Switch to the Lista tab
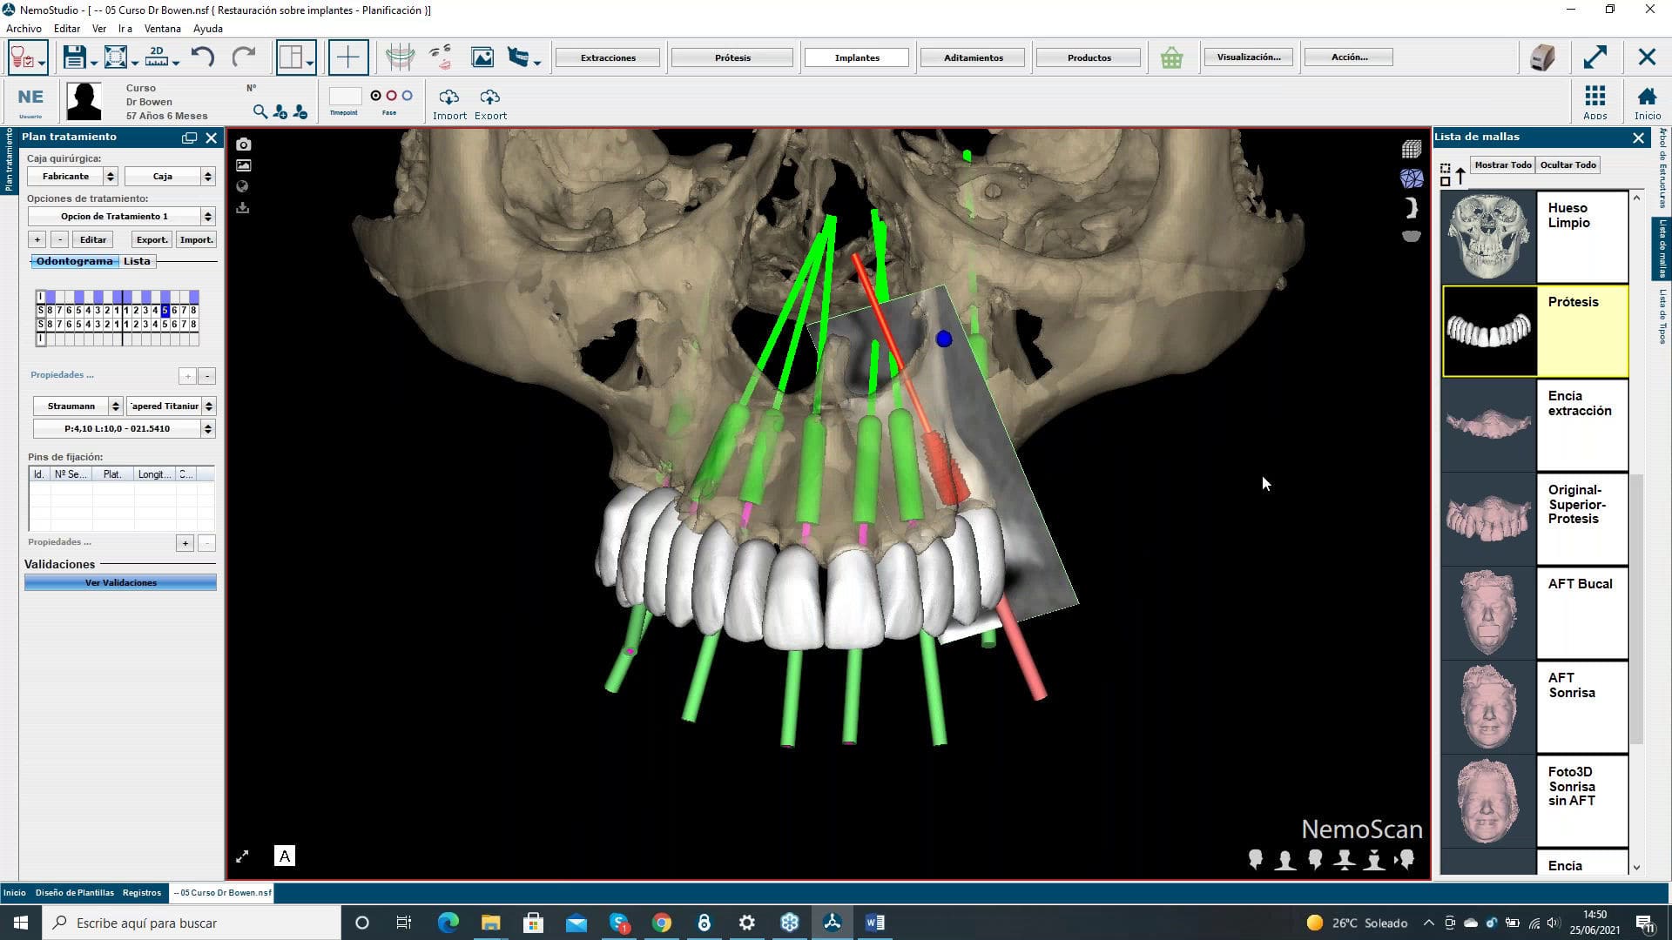Screen dimensions: 1672x940 click(x=137, y=261)
